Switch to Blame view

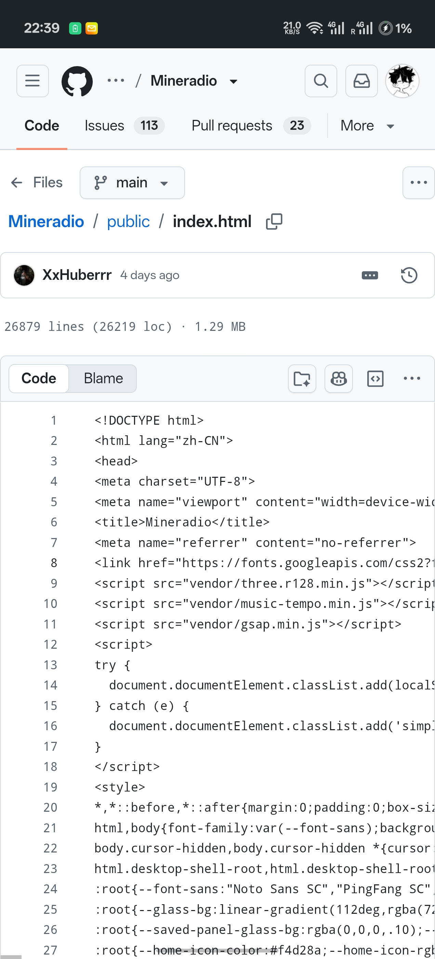[103, 378]
